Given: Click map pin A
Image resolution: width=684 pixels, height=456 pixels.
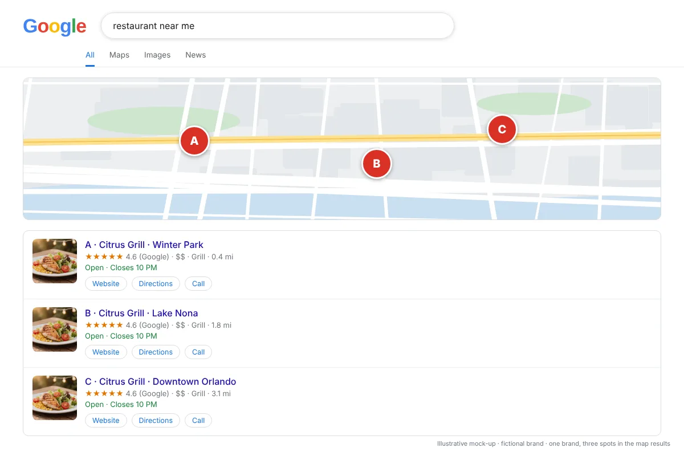Looking at the screenshot, I should pyautogui.click(x=194, y=141).
